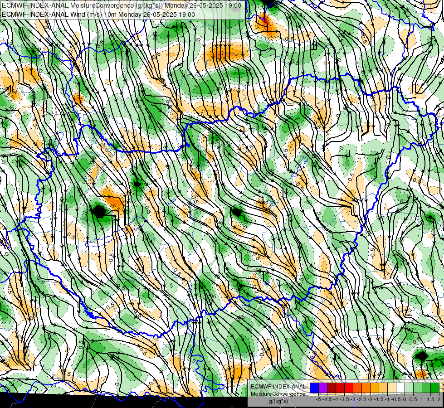Screen dimensions: 444x408
Task: Click the legend's ECMWF-INDEX-ANAL label
Action: point(278,387)
